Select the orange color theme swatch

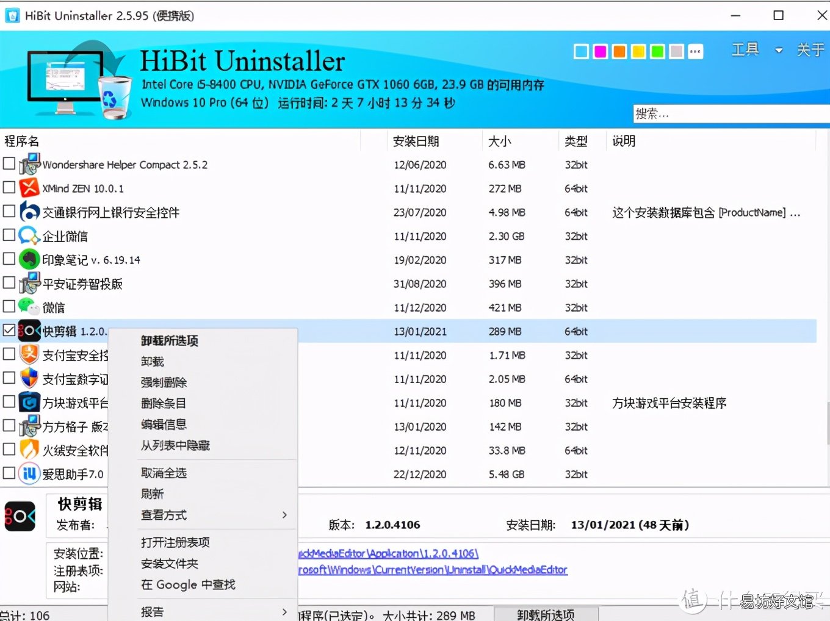pyautogui.click(x=619, y=51)
